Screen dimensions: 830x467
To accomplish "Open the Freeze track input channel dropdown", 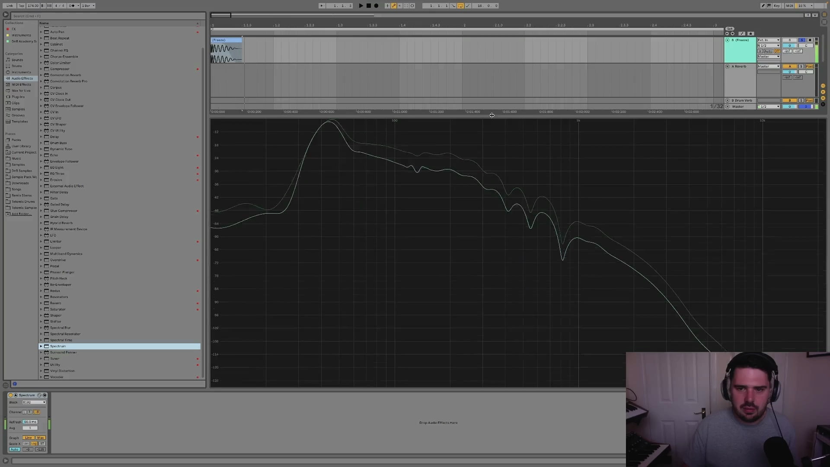I will point(769,45).
